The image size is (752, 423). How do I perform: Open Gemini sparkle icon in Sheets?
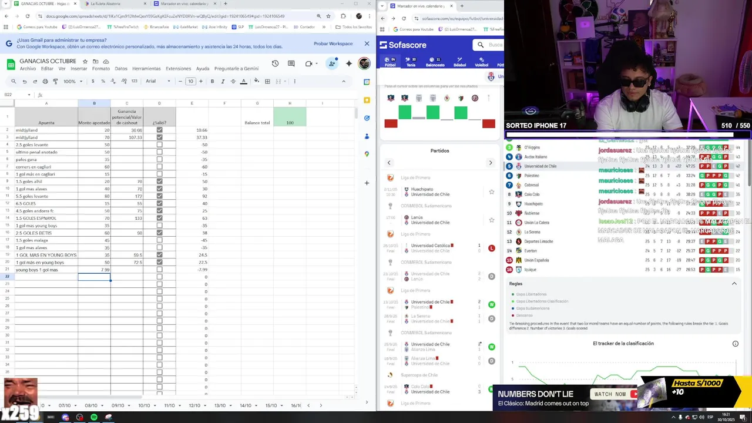349,63
